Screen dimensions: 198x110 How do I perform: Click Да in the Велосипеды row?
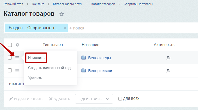[169, 58]
